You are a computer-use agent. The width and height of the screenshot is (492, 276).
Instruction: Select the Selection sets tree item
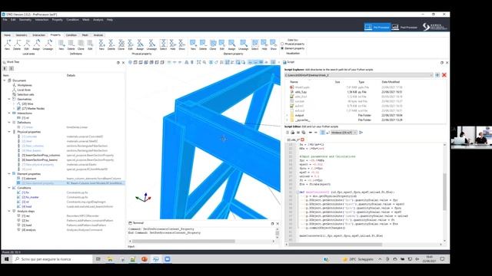point(25,94)
